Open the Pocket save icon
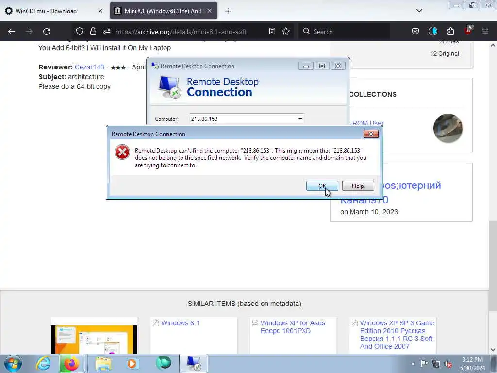Viewport: 497px width, 373px height. pos(415,31)
